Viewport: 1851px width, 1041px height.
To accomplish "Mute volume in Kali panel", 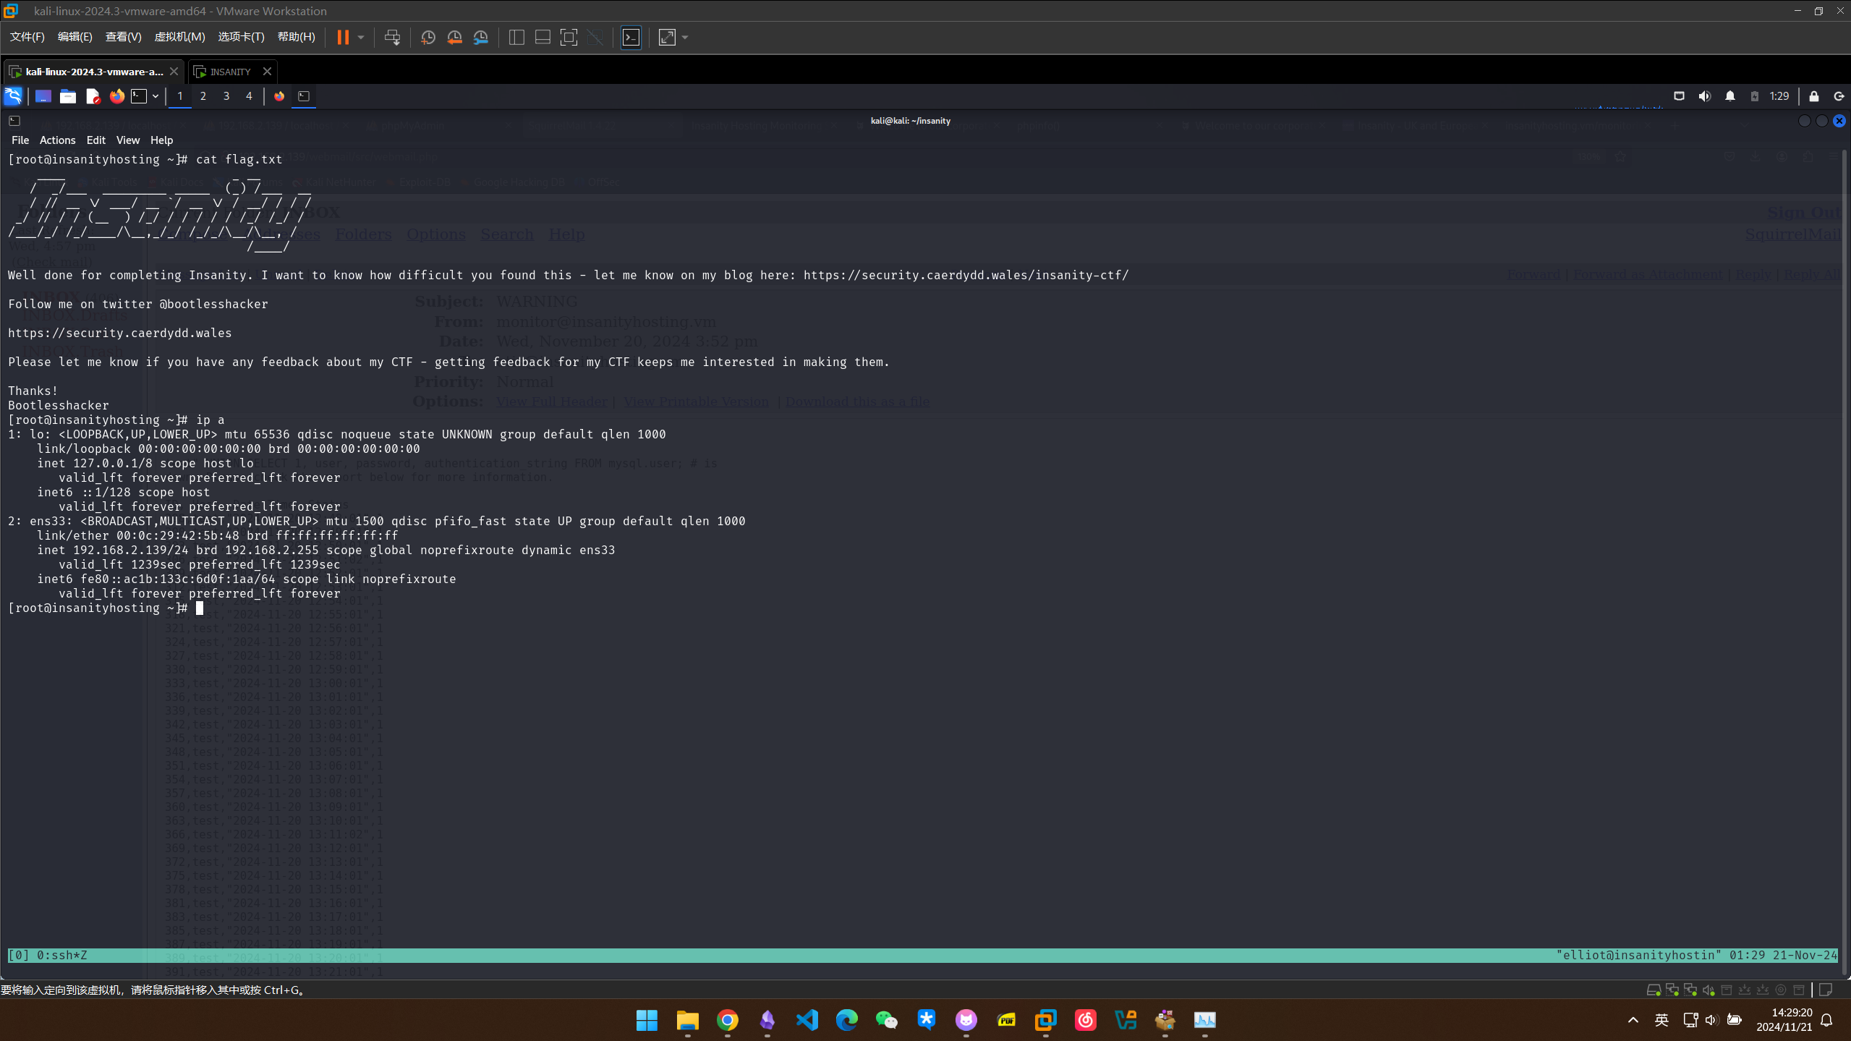I will click(x=1704, y=96).
